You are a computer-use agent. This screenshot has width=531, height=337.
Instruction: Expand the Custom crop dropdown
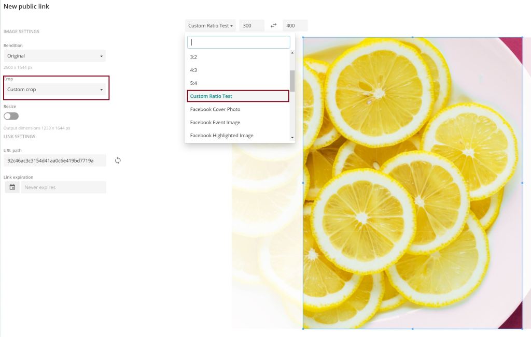(54, 90)
